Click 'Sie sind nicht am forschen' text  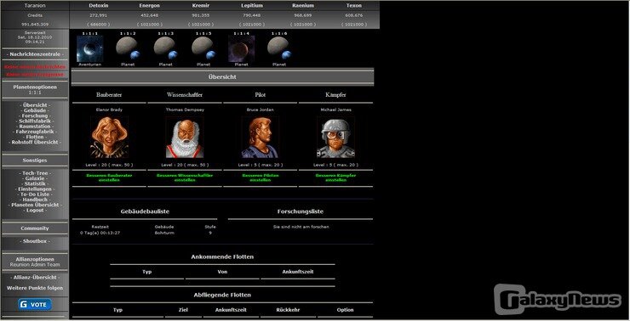(x=301, y=227)
